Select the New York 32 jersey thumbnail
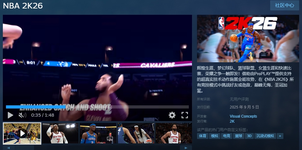302x150 pixels. pyautogui.click(x=173, y=133)
